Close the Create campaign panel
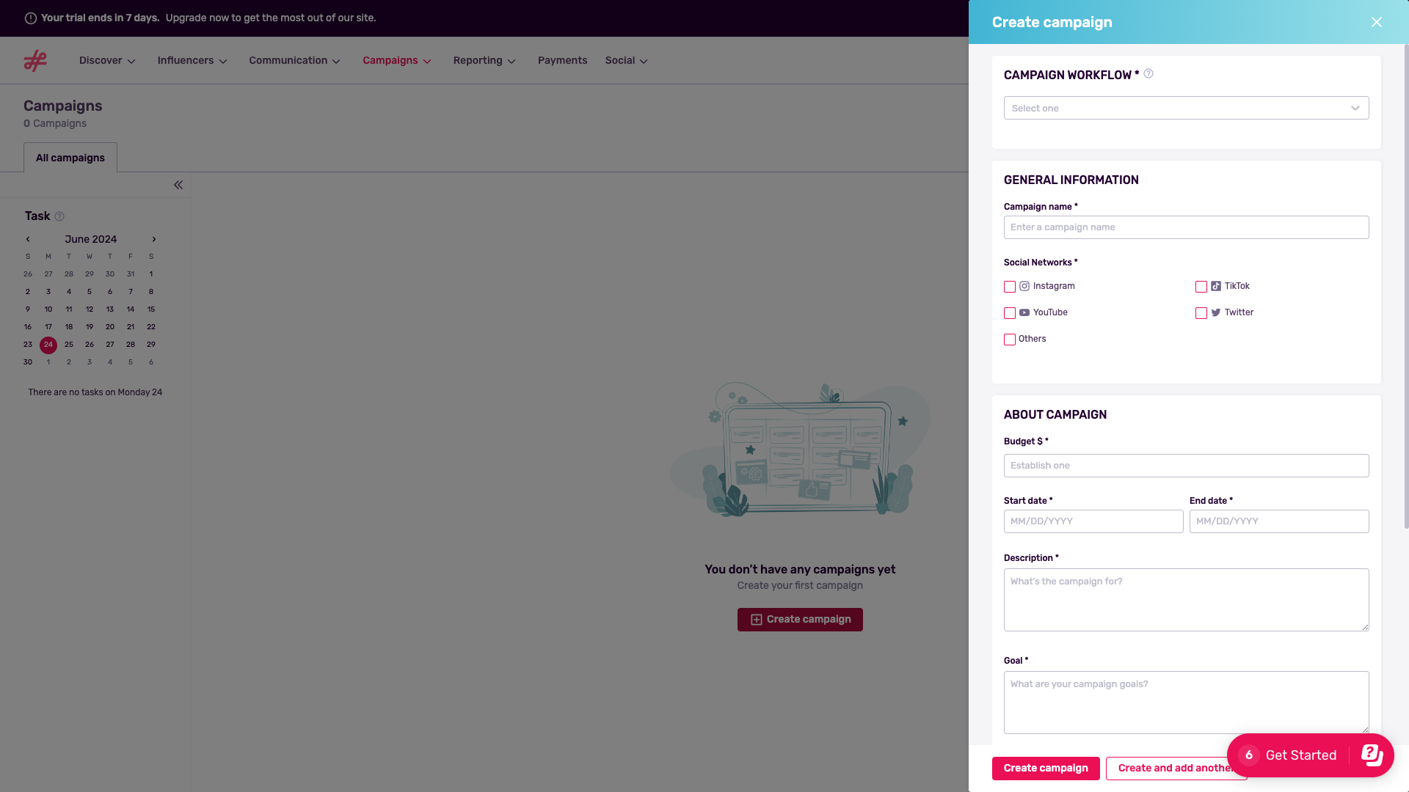This screenshot has width=1409, height=792. tap(1376, 22)
